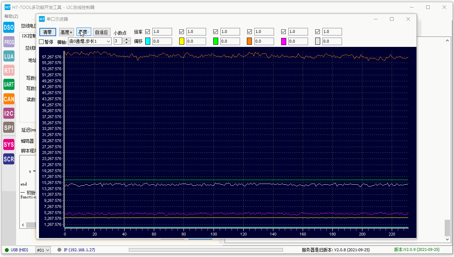Open the DSO oscilloscope tool
This screenshot has width=454, height=257.
[9, 27]
